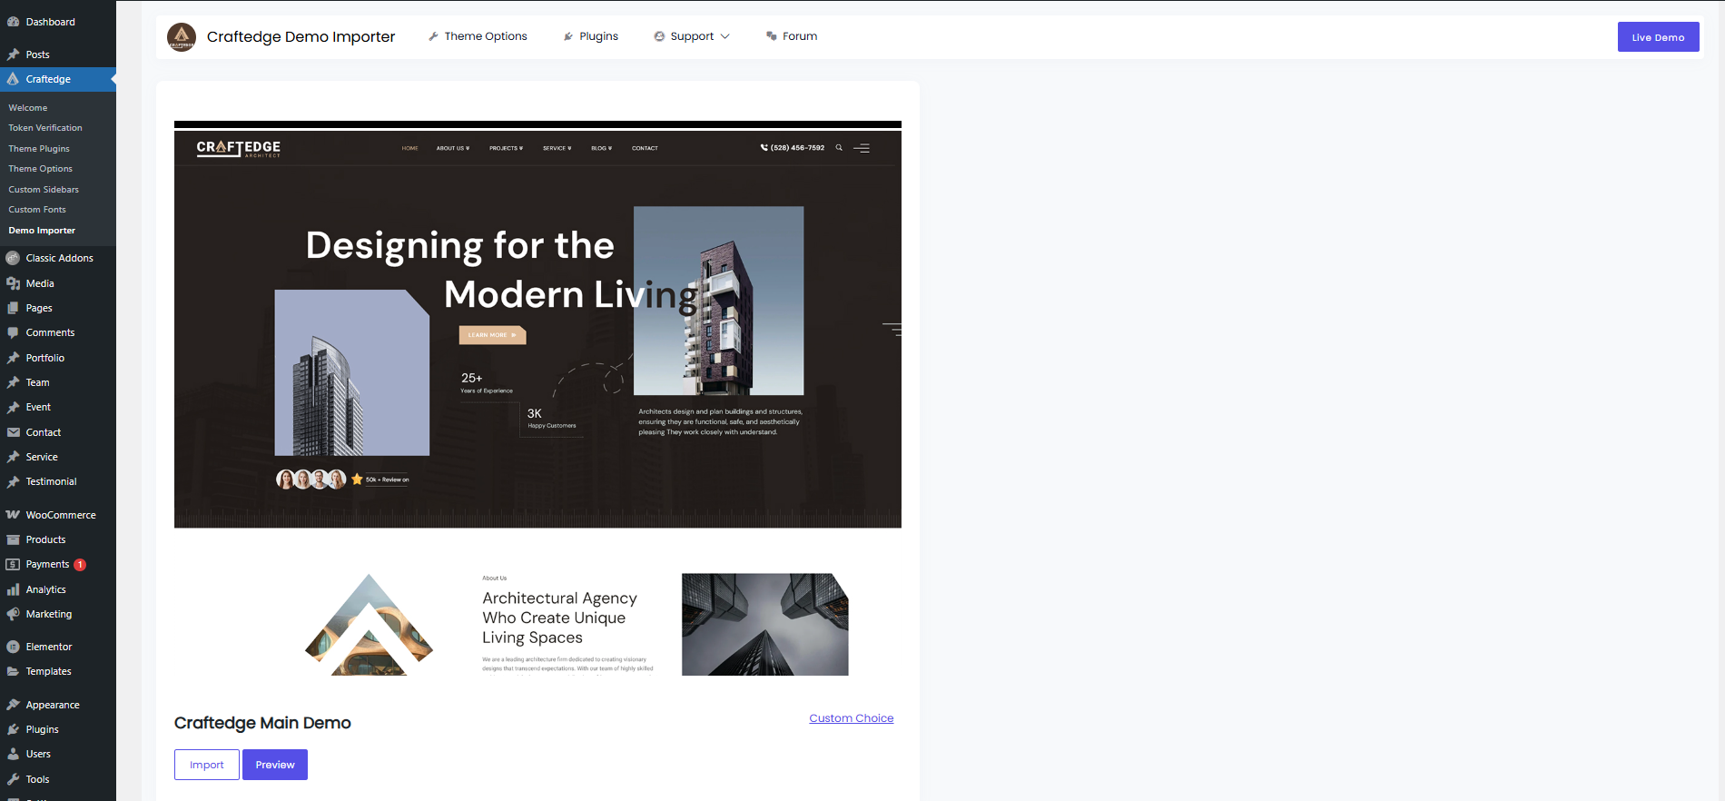Import the Craftedge Main Demo
This screenshot has height=801, width=1725.
click(207, 765)
